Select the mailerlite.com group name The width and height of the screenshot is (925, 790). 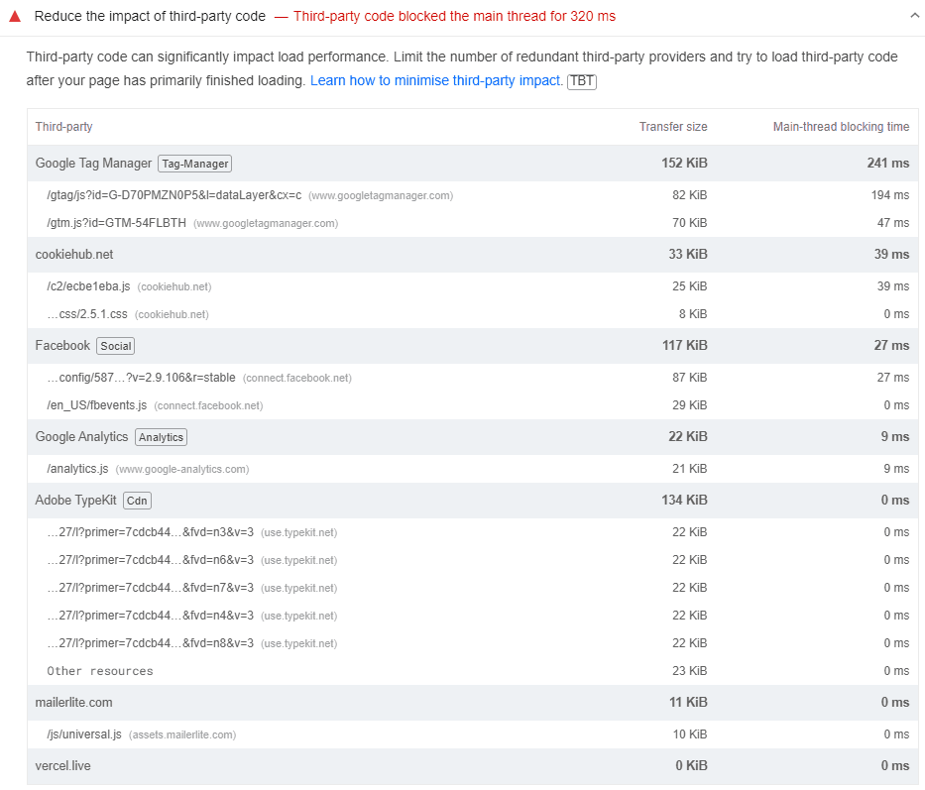[73, 703]
